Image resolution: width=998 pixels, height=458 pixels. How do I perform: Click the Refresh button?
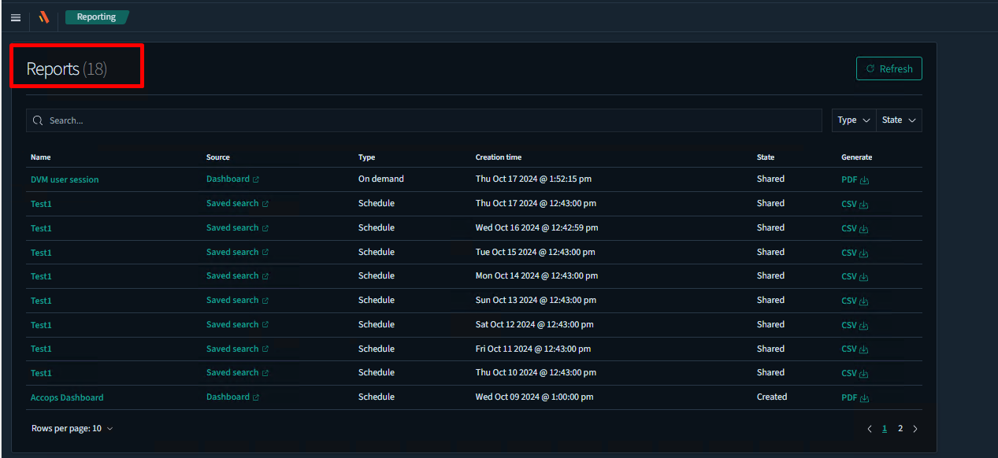889,69
